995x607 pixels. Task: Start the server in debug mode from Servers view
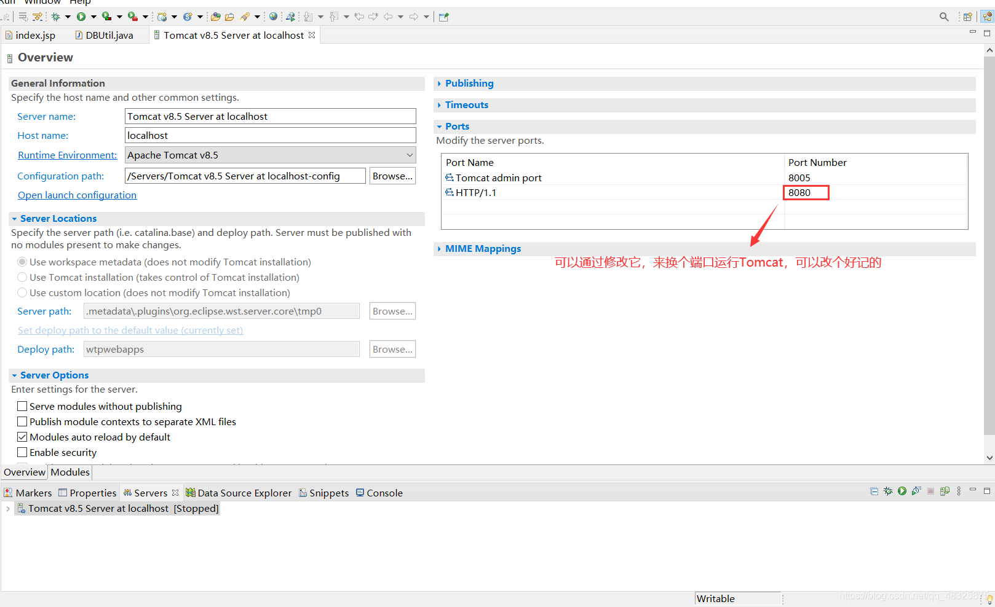click(888, 491)
